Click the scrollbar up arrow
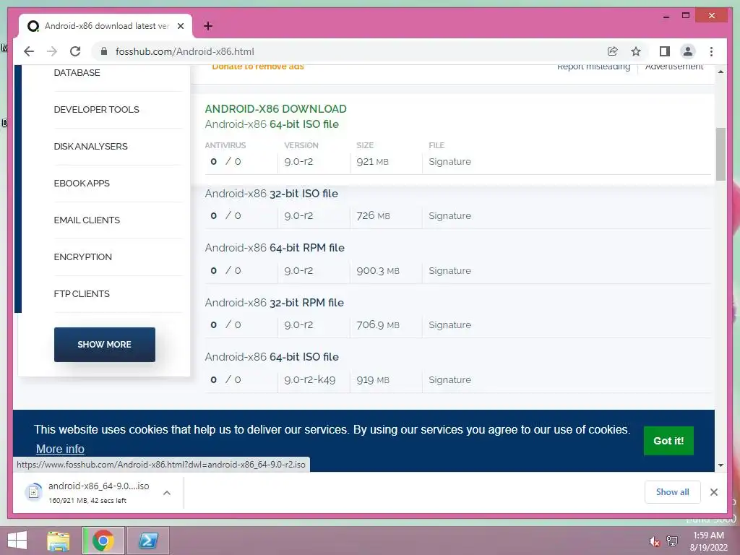Image resolution: width=740 pixels, height=555 pixels. [720, 72]
